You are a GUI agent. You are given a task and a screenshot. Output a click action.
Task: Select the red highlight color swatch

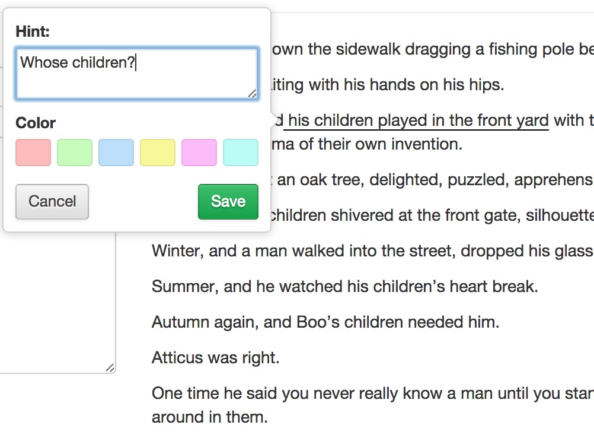pos(33,153)
